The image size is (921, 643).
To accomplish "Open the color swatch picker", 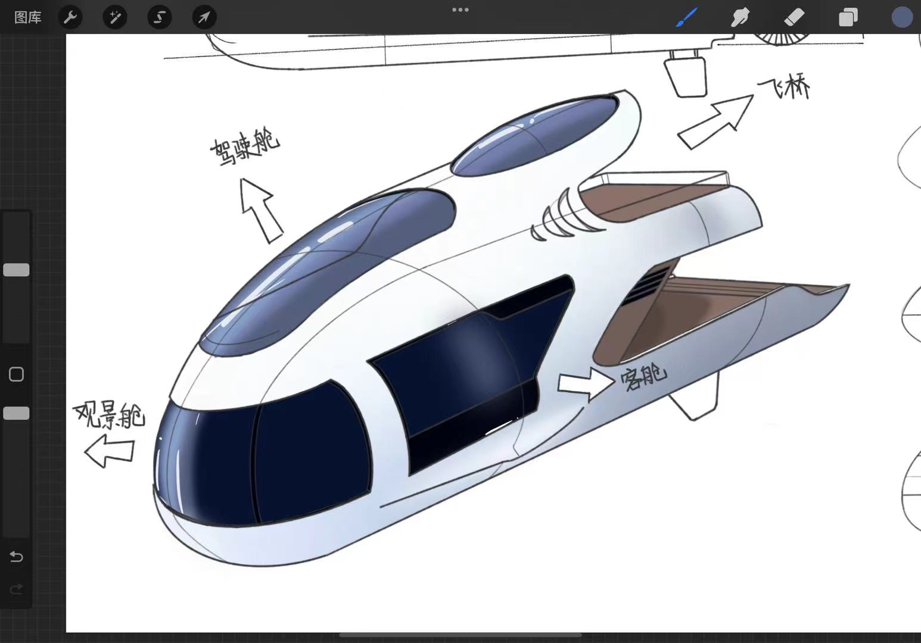I will click(901, 17).
